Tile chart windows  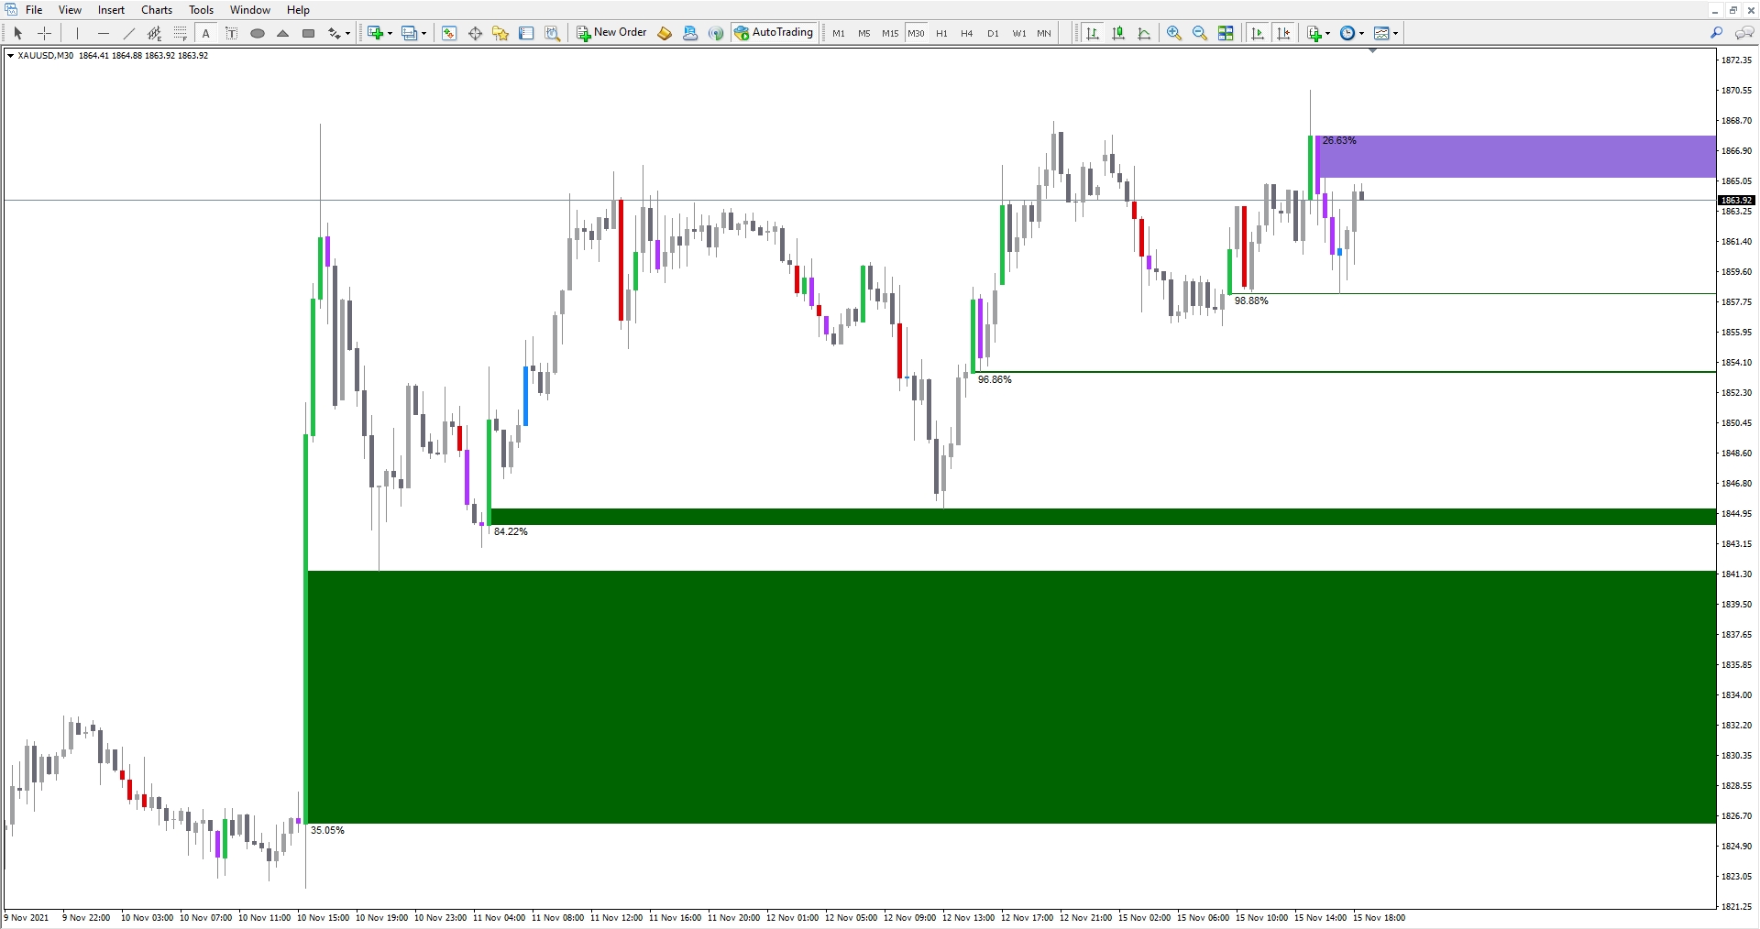[x=1226, y=33]
